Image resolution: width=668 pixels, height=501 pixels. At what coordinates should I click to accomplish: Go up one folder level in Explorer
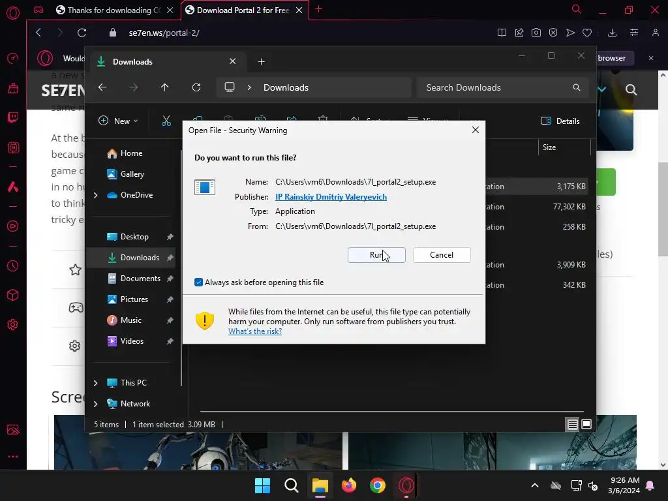165,87
